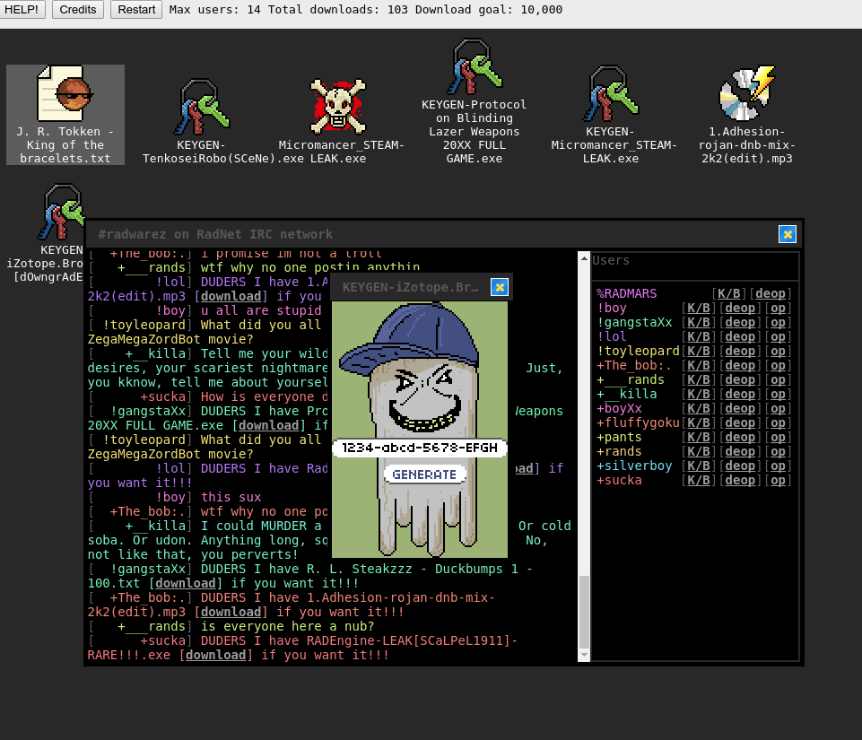Click the #radwarez on RadNet IRC network title
The width and height of the screenshot is (862, 740).
click(215, 234)
